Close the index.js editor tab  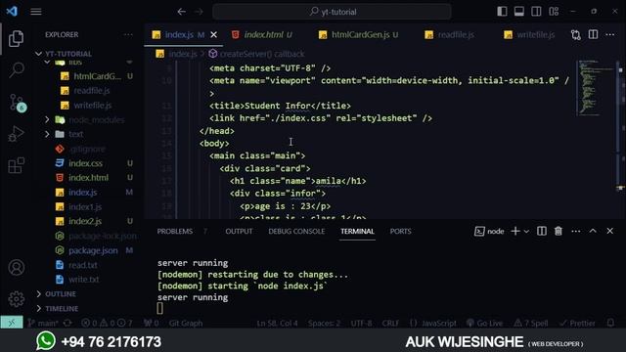[214, 35]
